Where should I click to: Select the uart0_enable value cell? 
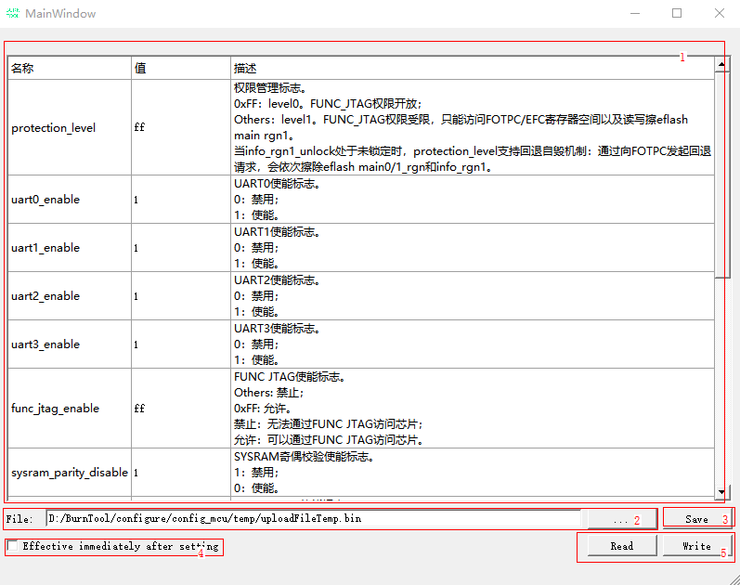180,200
